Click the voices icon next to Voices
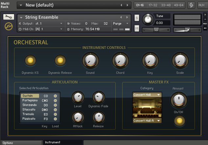This screenshot has width=208, height=145. 68,24
